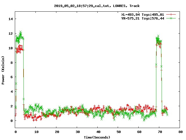Click the x-axis tick label "60"
Image resolution: width=186 pixels, height=140 pixels.
tap(139, 132)
